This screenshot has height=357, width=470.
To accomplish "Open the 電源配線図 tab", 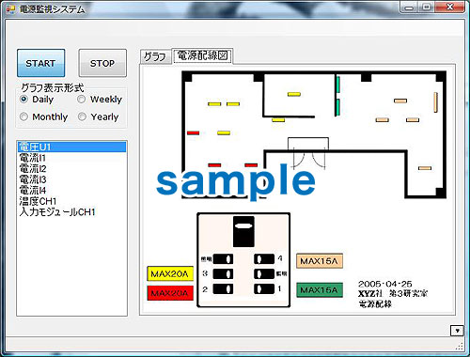I will pos(203,56).
